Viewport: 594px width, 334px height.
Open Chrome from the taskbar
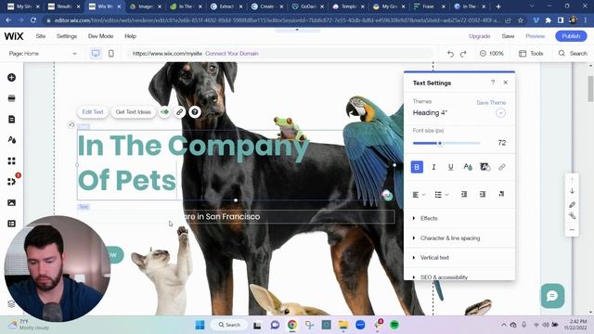292,325
